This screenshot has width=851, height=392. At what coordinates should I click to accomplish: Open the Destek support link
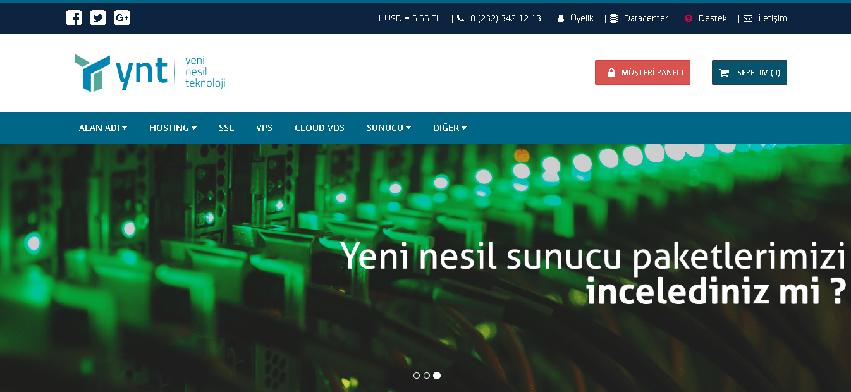click(x=713, y=18)
